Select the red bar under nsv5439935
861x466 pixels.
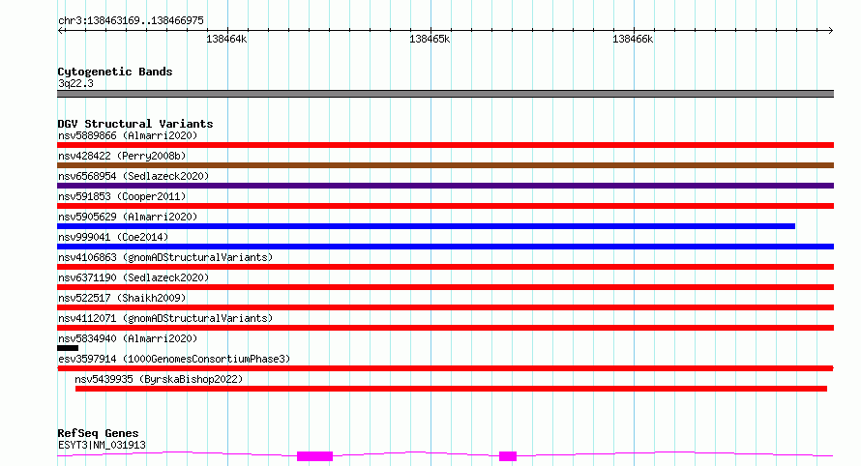click(x=451, y=389)
